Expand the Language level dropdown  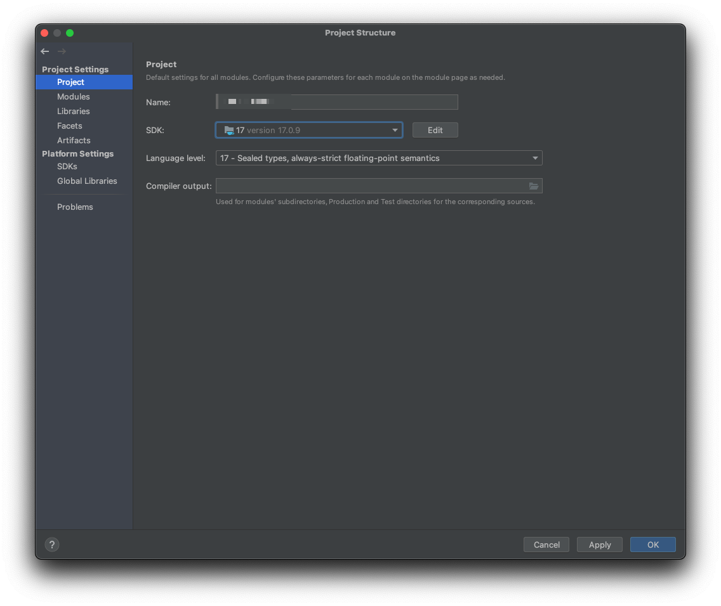click(379, 158)
